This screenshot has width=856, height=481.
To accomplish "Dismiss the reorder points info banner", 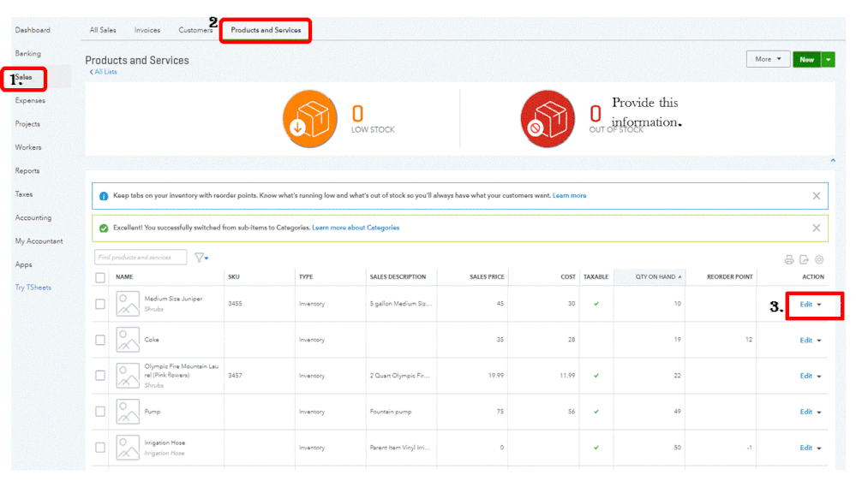I will (816, 196).
